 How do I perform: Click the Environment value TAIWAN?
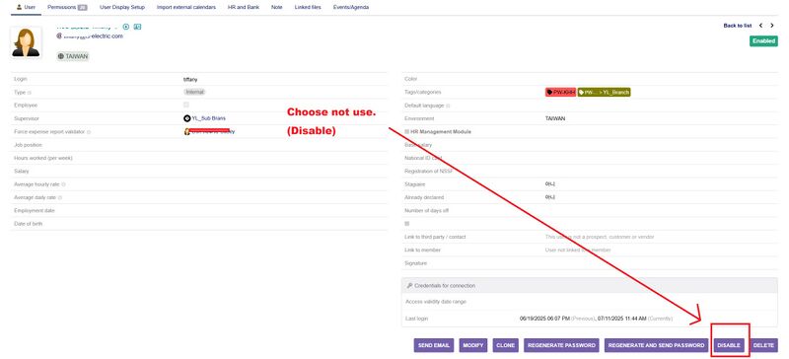click(x=555, y=118)
